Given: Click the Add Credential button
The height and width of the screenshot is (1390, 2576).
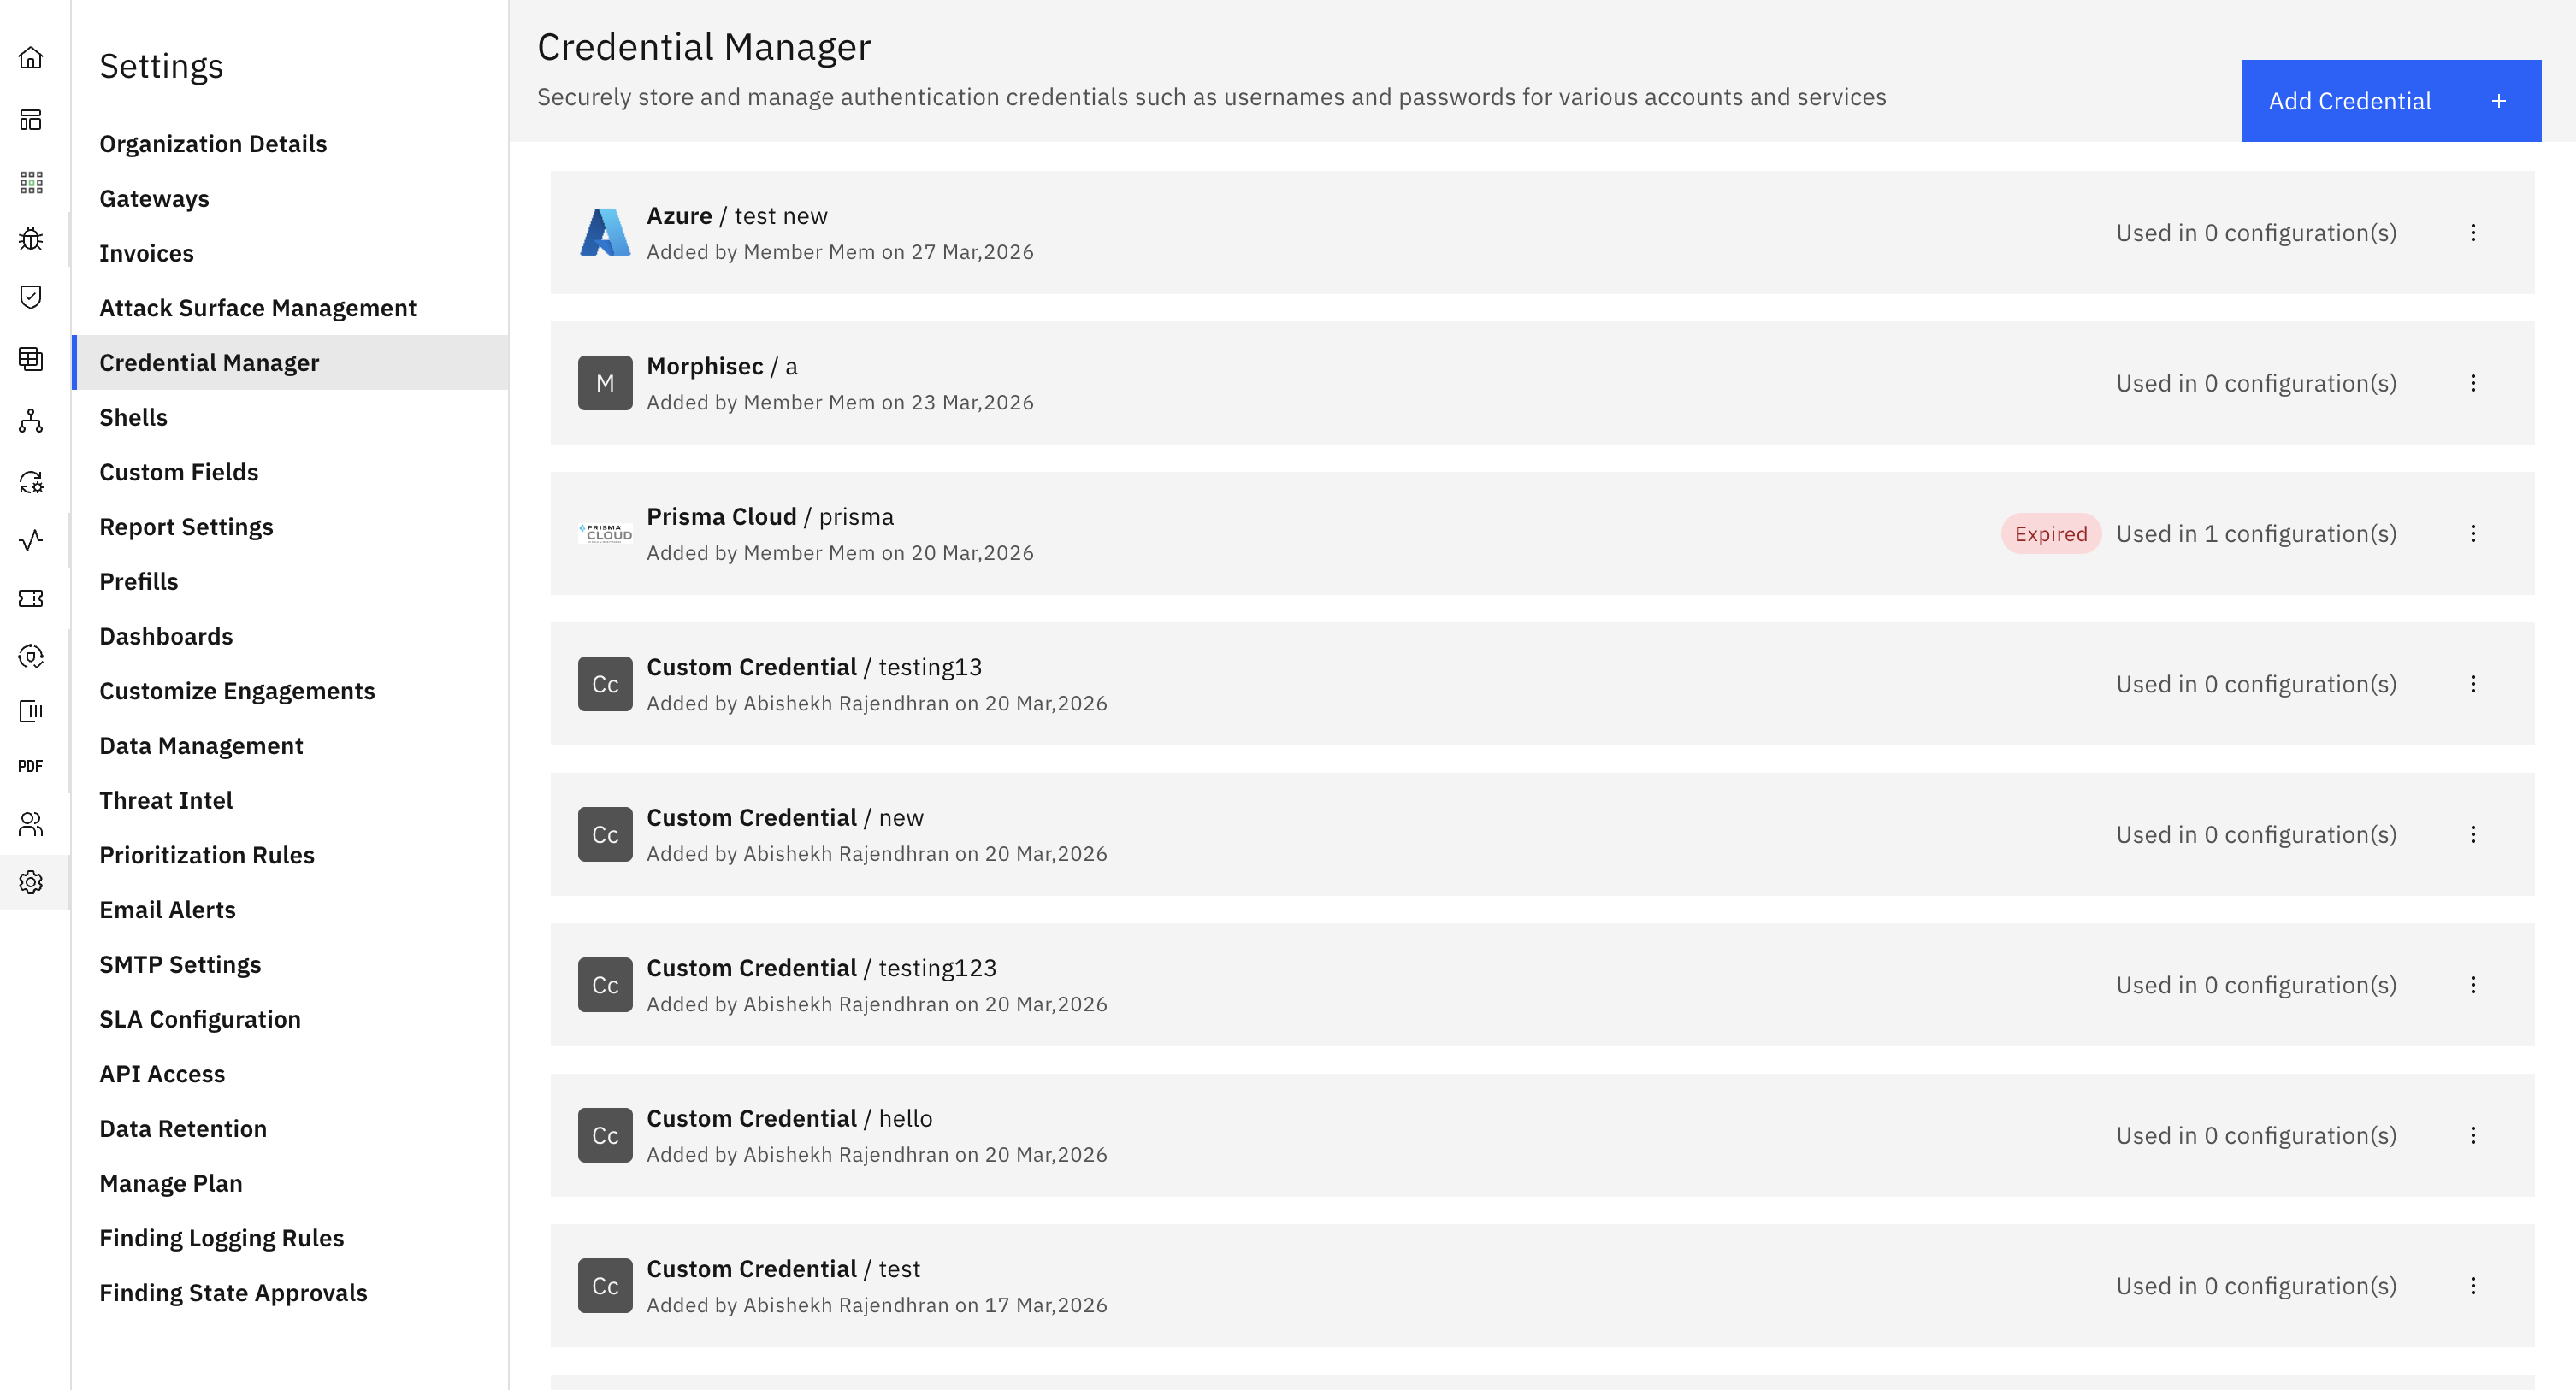Looking at the screenshot, I should [x=2390, y=101].
